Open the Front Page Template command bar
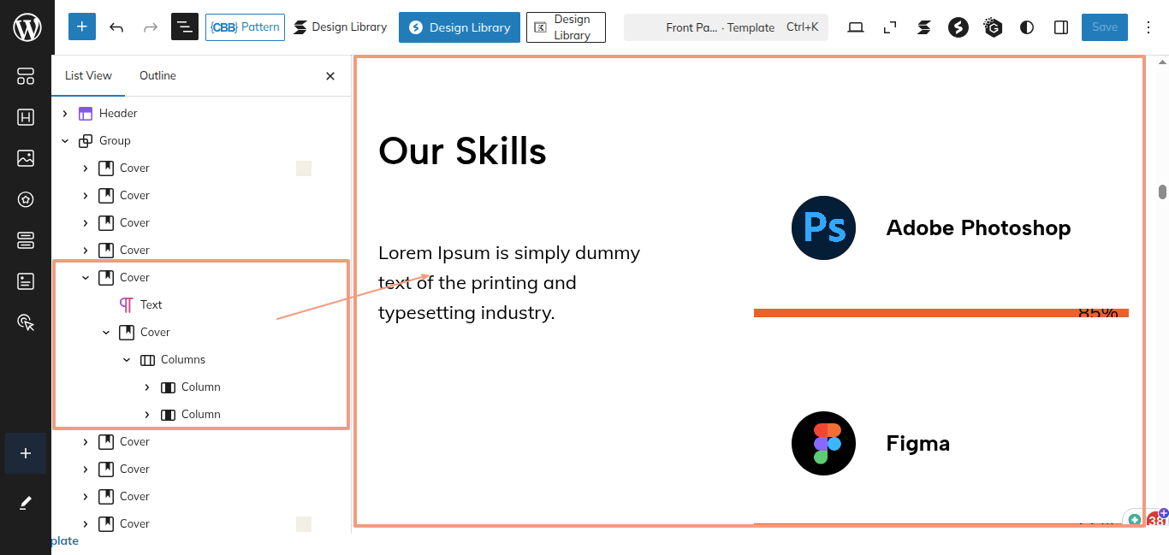 tap(726, 27)
